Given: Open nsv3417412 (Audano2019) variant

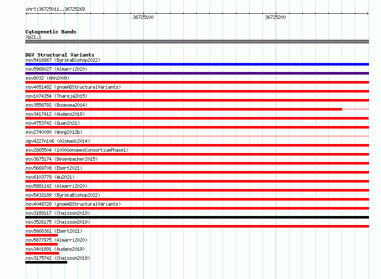Looking at the screenshot, I should (x=55, y=114).
